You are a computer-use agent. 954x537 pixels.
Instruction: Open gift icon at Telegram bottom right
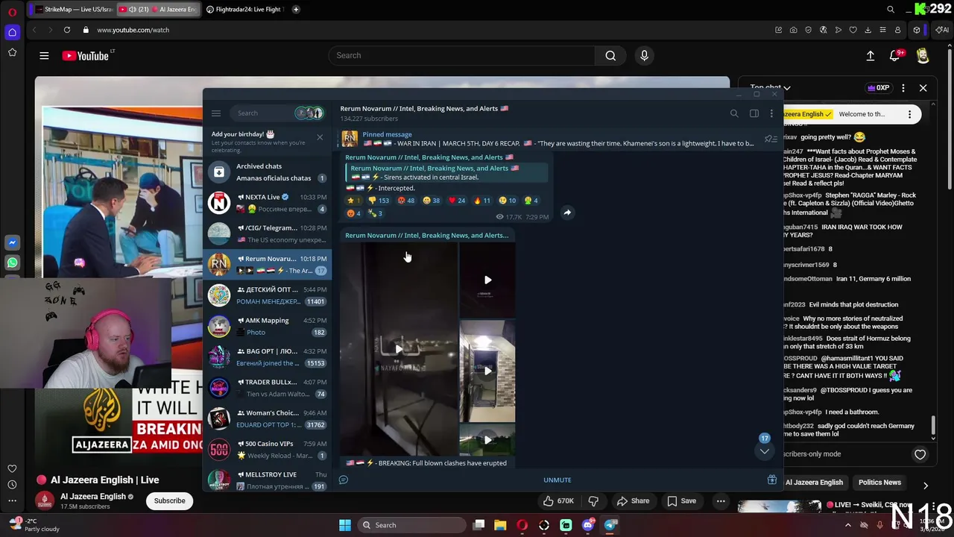[x=772, y=480]
